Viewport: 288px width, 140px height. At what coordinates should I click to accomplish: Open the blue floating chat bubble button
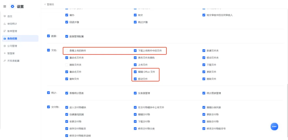[274, 126]
